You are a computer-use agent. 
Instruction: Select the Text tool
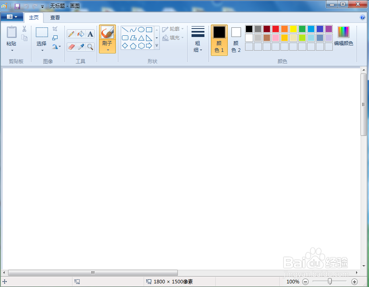click(x=90, y=34)
